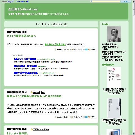Image resolution: width=135 pixels, height=135 pixels.
Task: Click clap icon in first post footer
Action: 89,49
